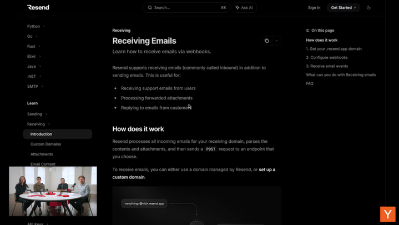Click the Resend logo
Image resolution: width=399 pixels, height=225 pixels.
pos(38,7)
